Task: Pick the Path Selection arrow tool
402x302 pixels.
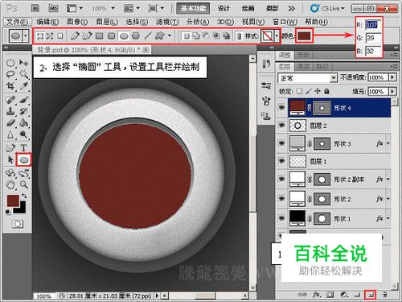Action: 10,159
